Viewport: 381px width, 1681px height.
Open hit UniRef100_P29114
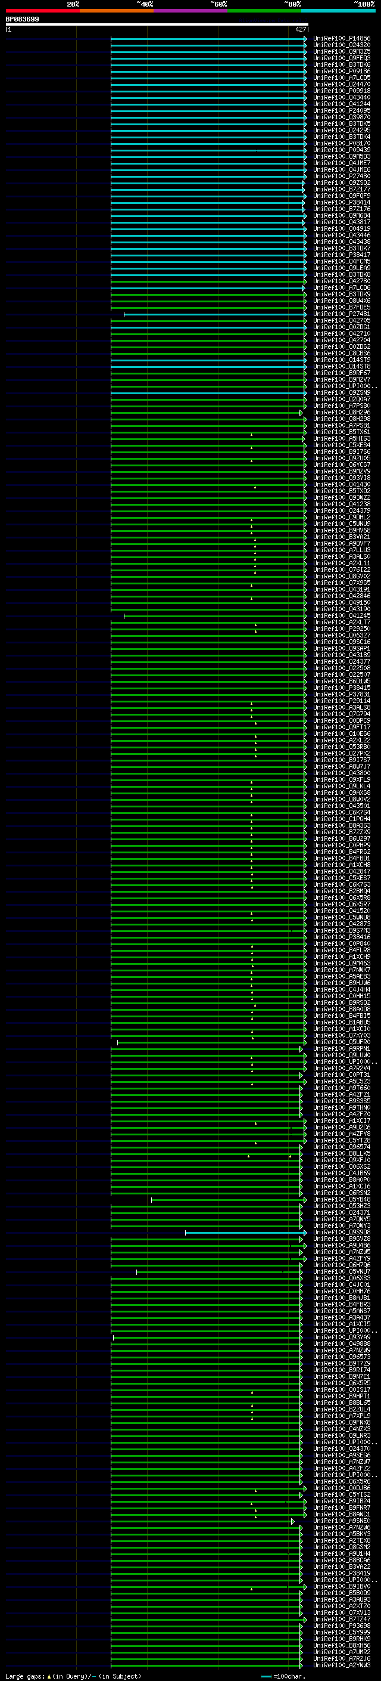click(x=342, y=701)
